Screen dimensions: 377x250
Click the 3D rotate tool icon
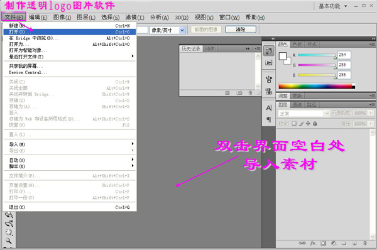point(9,215)
